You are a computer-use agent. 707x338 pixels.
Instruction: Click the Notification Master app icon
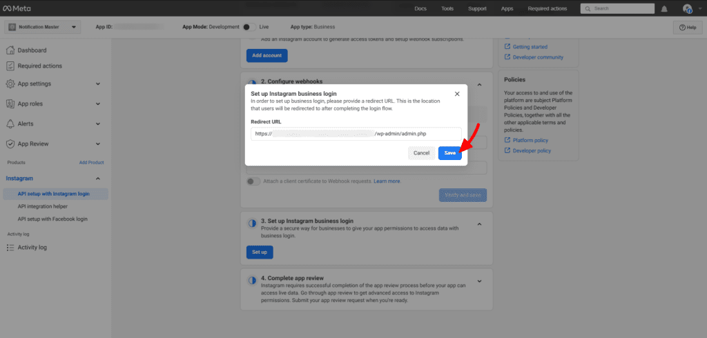[x=12, y=27]
